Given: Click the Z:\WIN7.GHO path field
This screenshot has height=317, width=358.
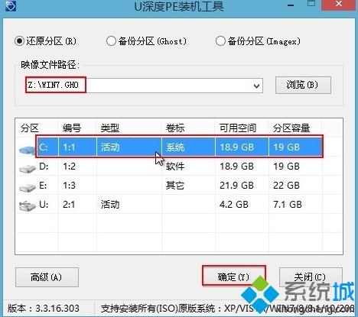Looking at the screenshot, I should coord(144,86).
